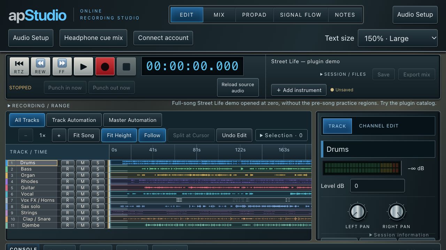Expand Session information
This screenshot has height=250, width=446.
(x=399, y=235)
